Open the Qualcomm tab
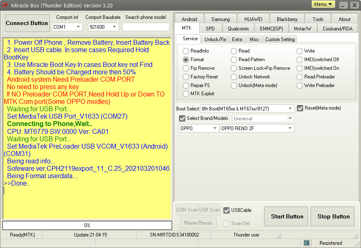 tap(238, 29)
